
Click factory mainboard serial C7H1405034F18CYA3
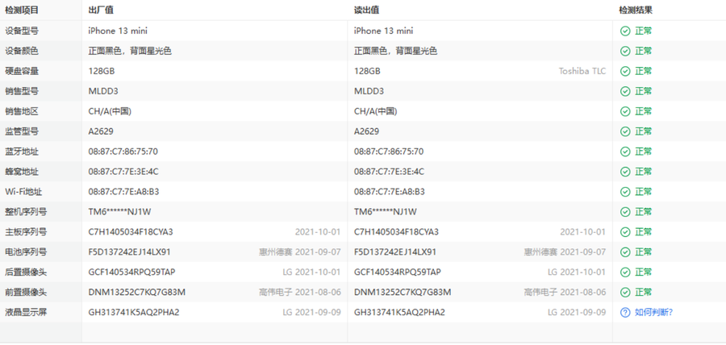[131, 231]
